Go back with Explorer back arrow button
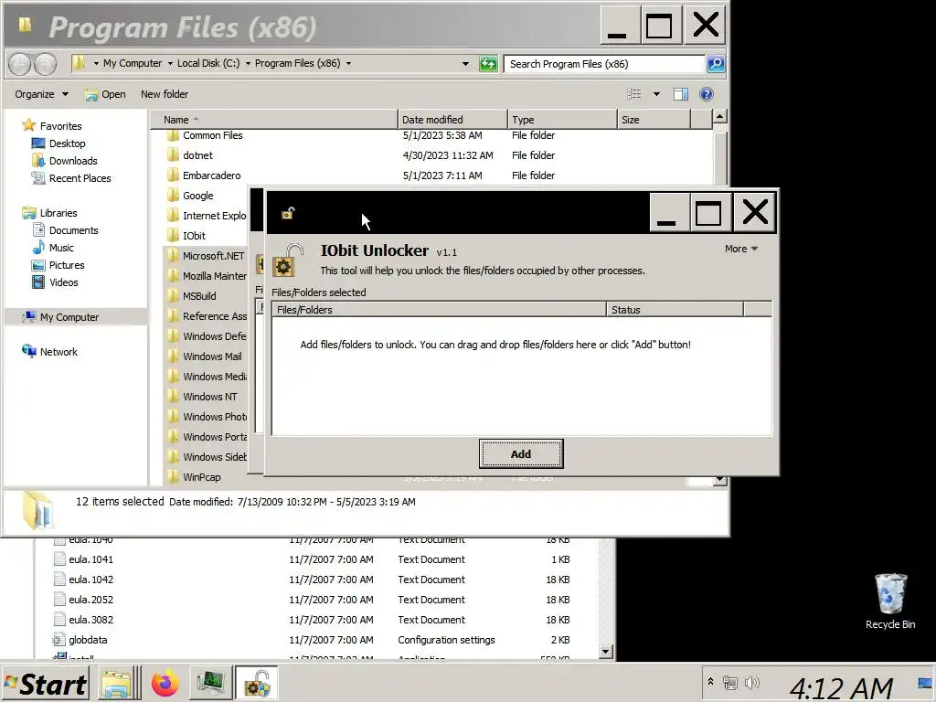 (20, 64)
